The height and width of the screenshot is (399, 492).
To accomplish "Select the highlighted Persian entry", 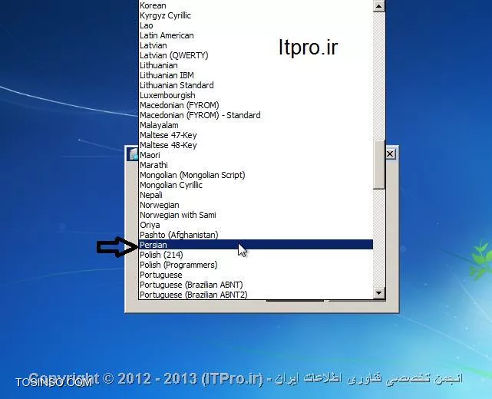I will pyautogui.click(x=256, y=245).
